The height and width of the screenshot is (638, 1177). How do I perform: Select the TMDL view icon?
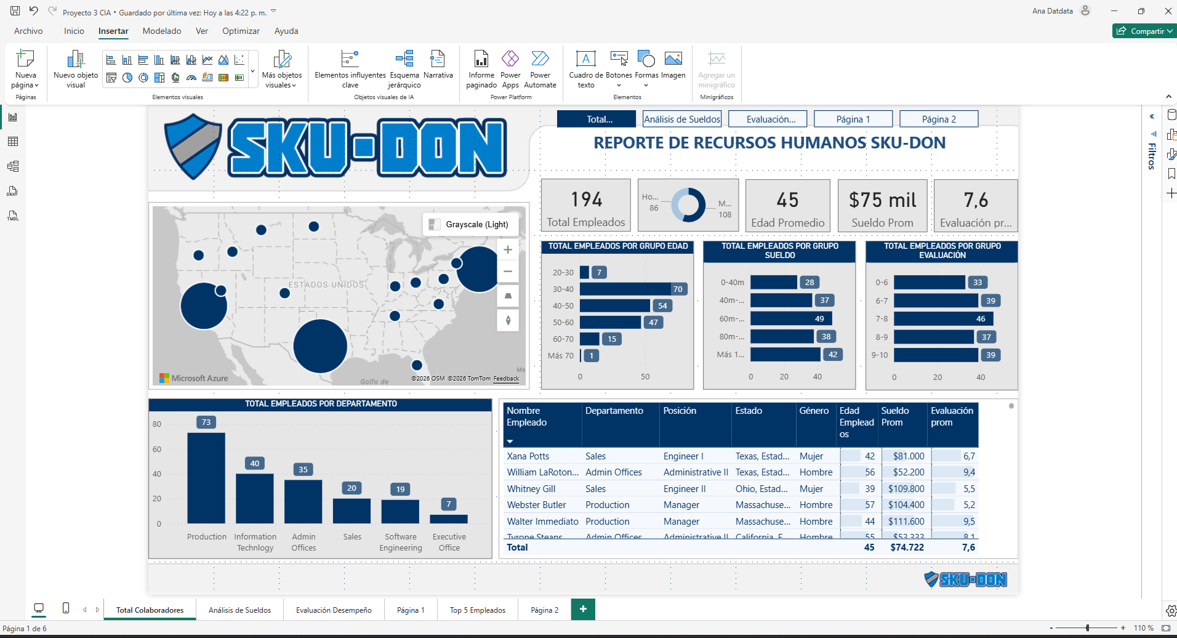[12, 216]
